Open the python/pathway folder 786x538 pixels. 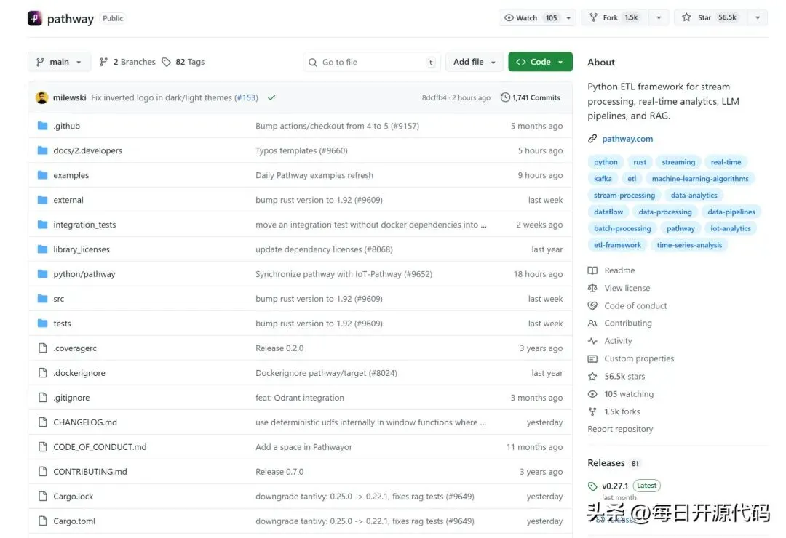click(84, 274)
